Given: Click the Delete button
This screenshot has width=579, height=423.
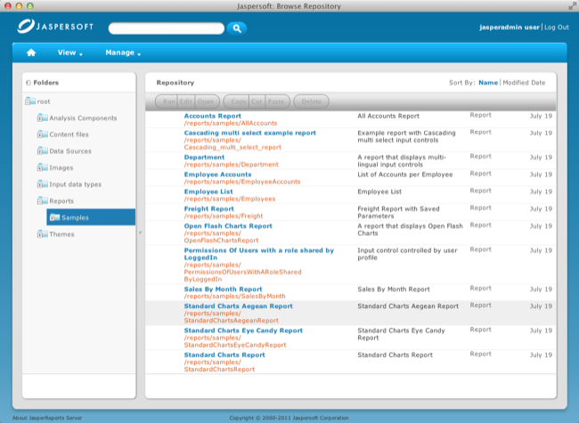Looking at the screenshot, I should point(311,102).
